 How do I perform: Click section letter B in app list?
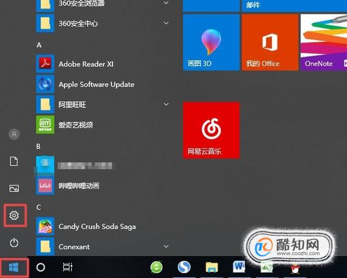(38, 146)
